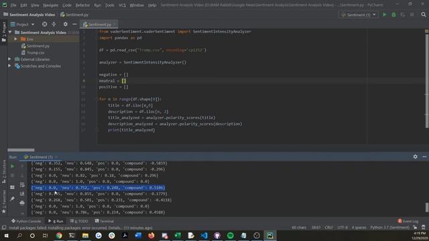Screen dimensions: 429x241
Task: Click highlighted output line with compound 0.5106
Action: (98, 187)
